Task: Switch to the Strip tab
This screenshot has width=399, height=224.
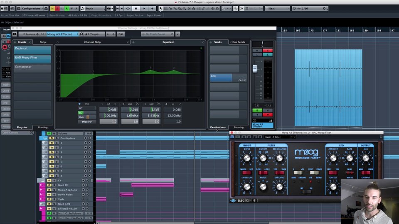Action: (x=43, y=42)
